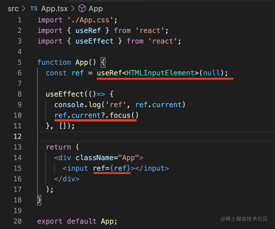Click breadcrumb chevron after App.tsx

73,9
